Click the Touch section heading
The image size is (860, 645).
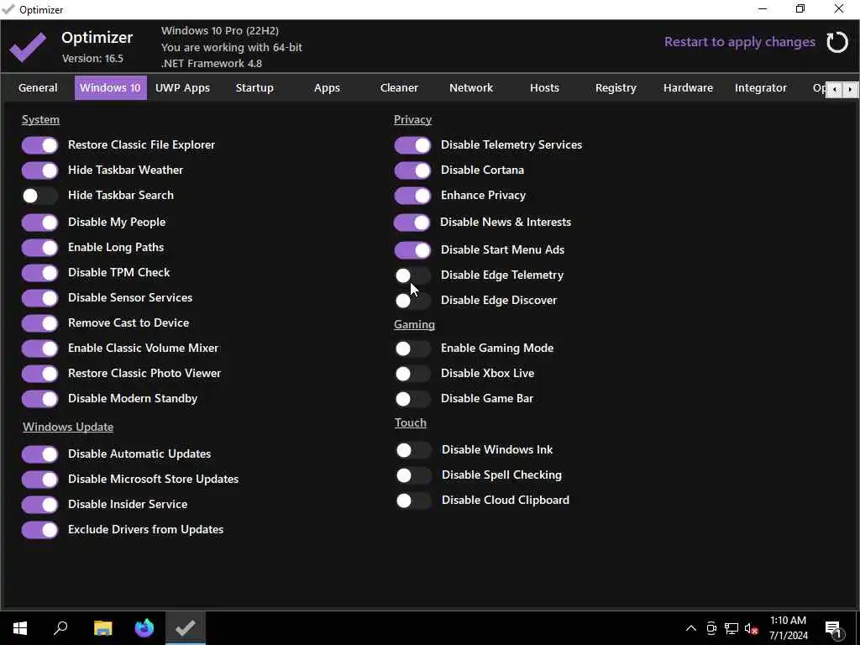[x=410, y=423]
